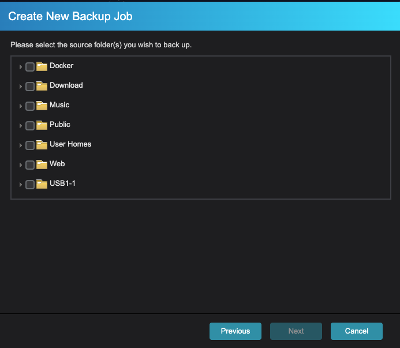
Task: Toggle the Web folder checkbox
Action: (x=30, y=165)
